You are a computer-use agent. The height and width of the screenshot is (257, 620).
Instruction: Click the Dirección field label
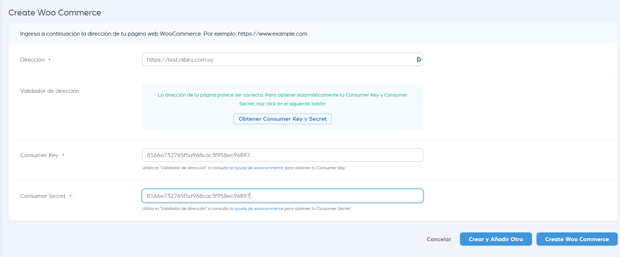point(32,60)
